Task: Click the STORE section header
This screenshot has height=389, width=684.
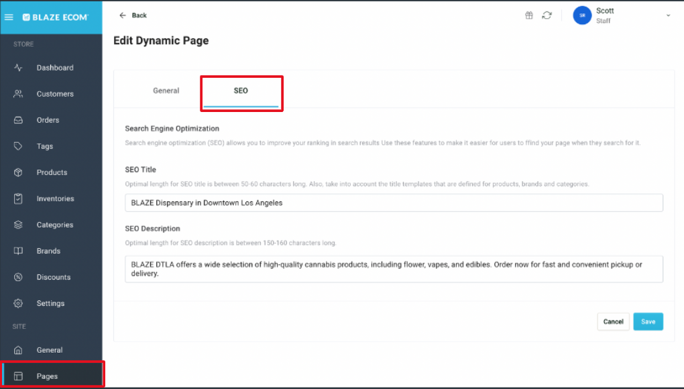Action: click(x=23, y=44)
